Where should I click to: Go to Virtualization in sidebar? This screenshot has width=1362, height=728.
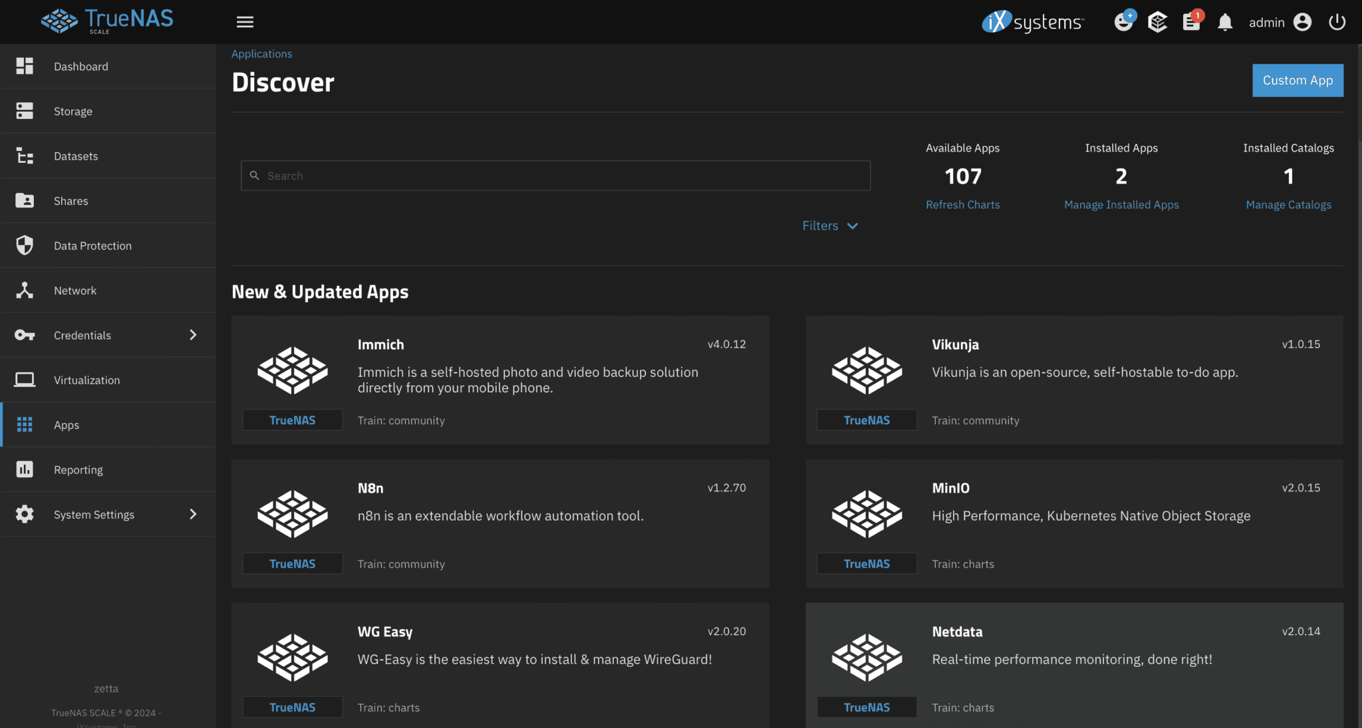[86, 380]
